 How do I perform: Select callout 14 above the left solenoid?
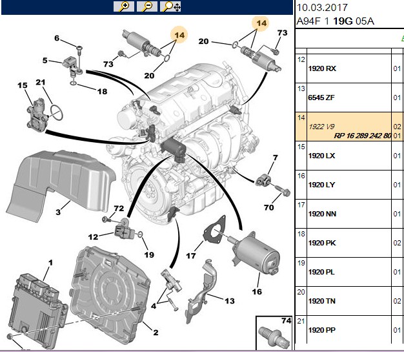click(179, 35)
